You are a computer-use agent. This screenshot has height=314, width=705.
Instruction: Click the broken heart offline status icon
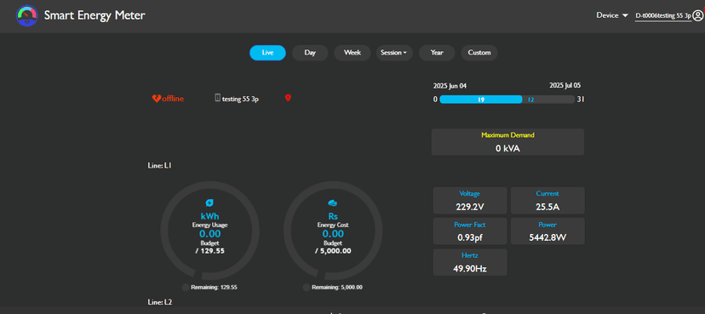point(157,99)
